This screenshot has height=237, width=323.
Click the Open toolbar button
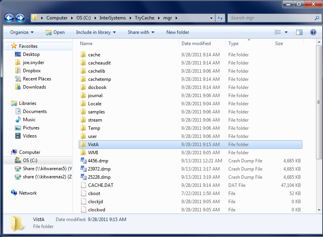(x=55, y=32)
